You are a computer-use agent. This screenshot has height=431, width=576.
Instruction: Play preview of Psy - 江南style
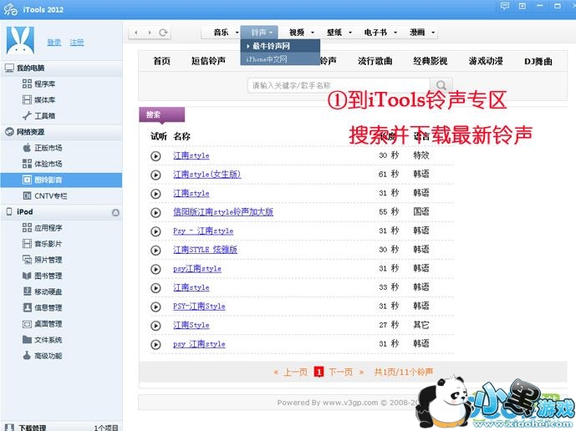click(x=155, y=231)
